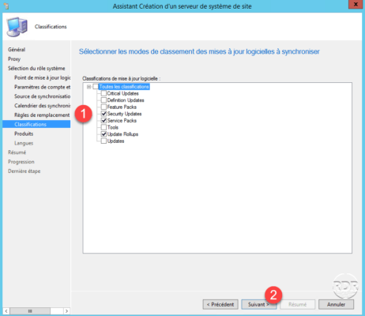Uncheck the Security Updates checkbox
The width and height of the screenshot is (365, 316).
[x=103, y=114]
